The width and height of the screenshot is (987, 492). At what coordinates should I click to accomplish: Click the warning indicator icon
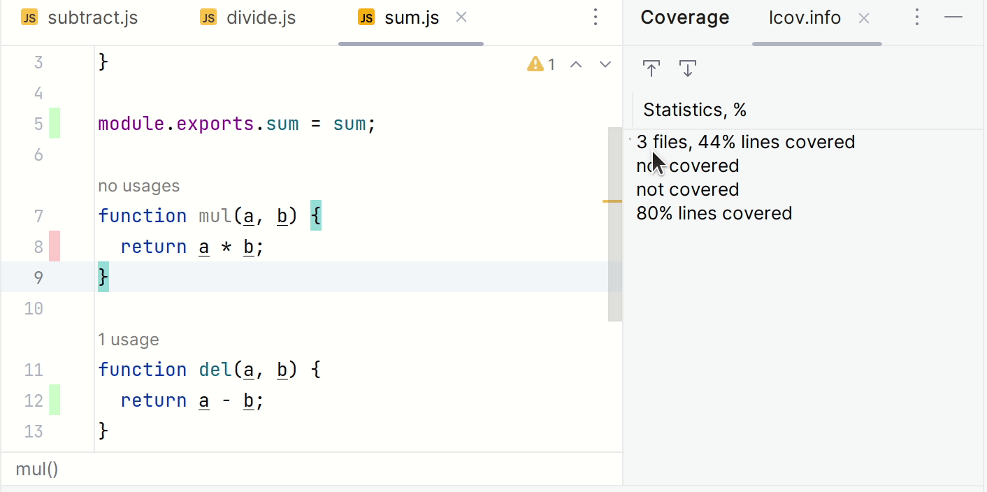coord(535,64)
